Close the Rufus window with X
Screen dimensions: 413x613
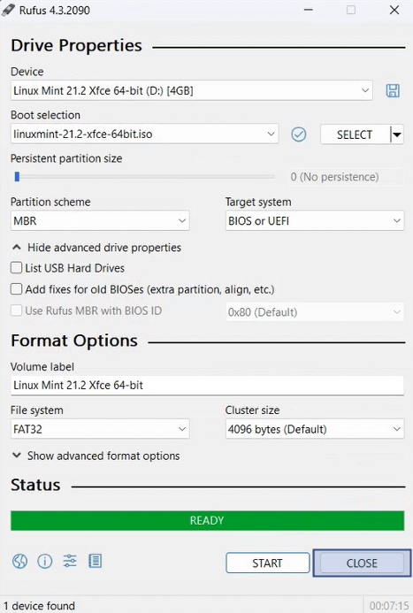394,10
